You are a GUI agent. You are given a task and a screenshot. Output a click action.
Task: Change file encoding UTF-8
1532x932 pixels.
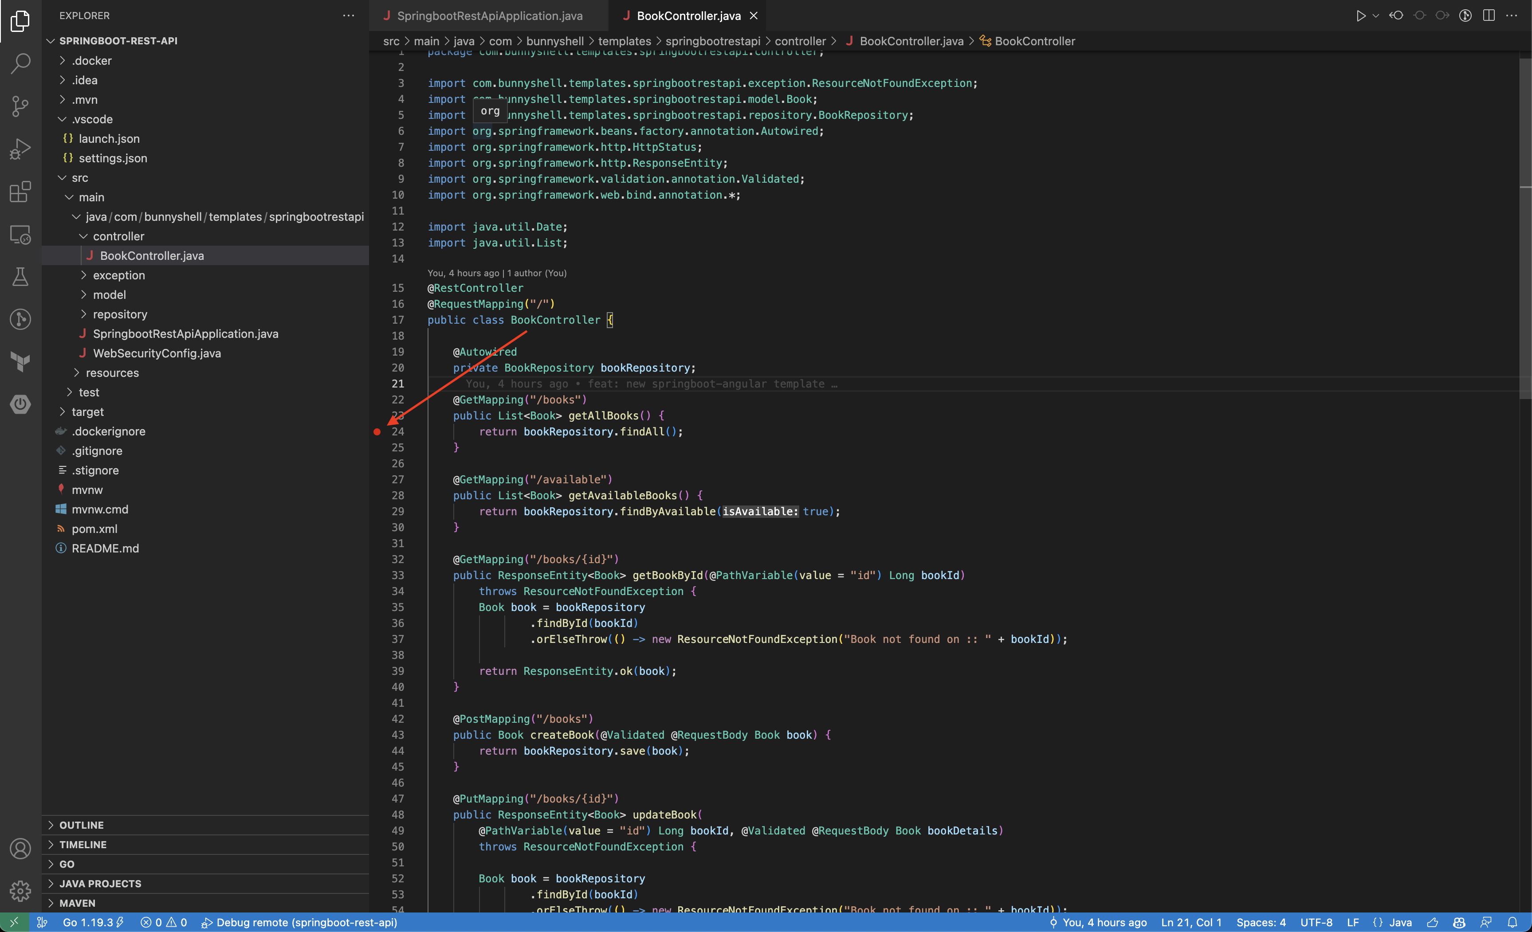coord(1316,923)
